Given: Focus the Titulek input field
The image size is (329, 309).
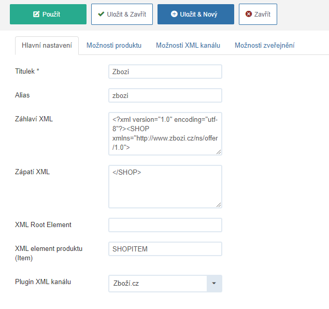Looking at the screenshot, I should [165, 72].
